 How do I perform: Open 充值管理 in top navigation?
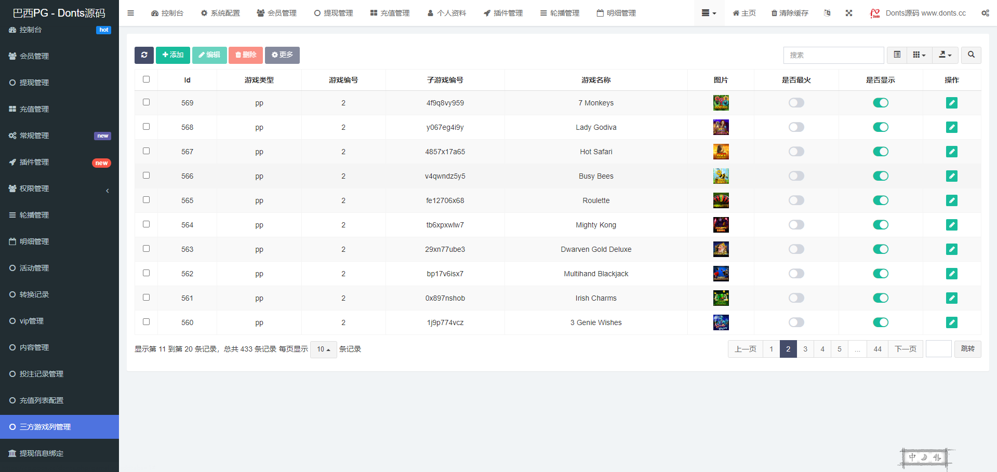(390, 13)
